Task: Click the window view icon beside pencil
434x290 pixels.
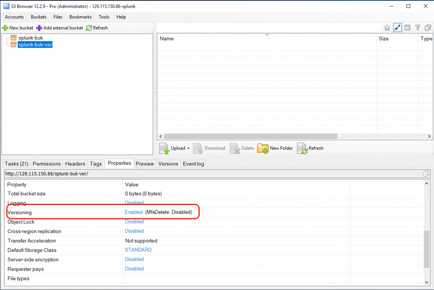Action: [407, 28]
